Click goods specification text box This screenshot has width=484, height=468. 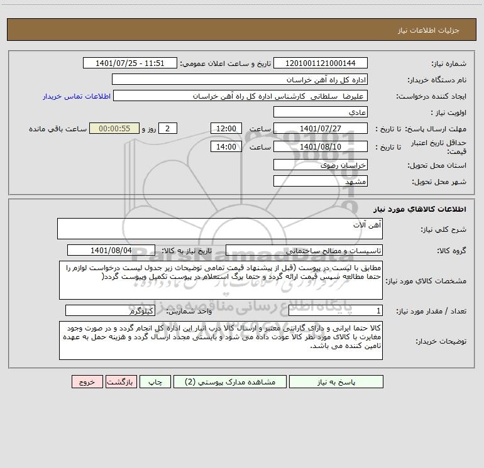coord(221,280)
